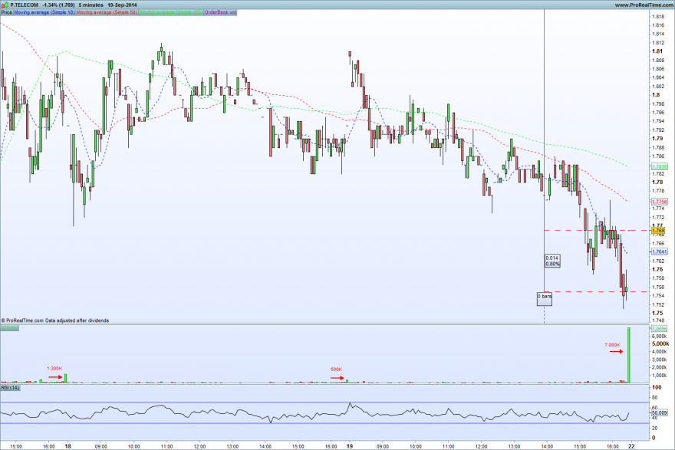Click the 'Data adjusted after dividends' notice
The width and height of the screenshot is (675, 450).
click(x=77, y=320)
